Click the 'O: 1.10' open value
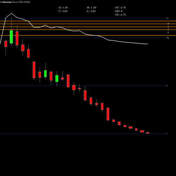The image size is (176, 176). click(x=63, y=8)
